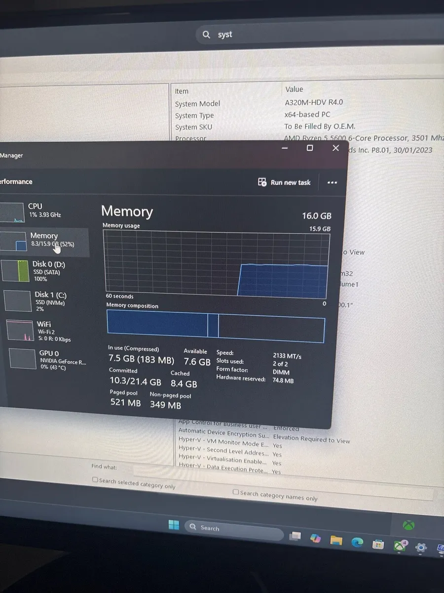
Task: Open the Windows Start menu
Action: [x=174, y=525]
